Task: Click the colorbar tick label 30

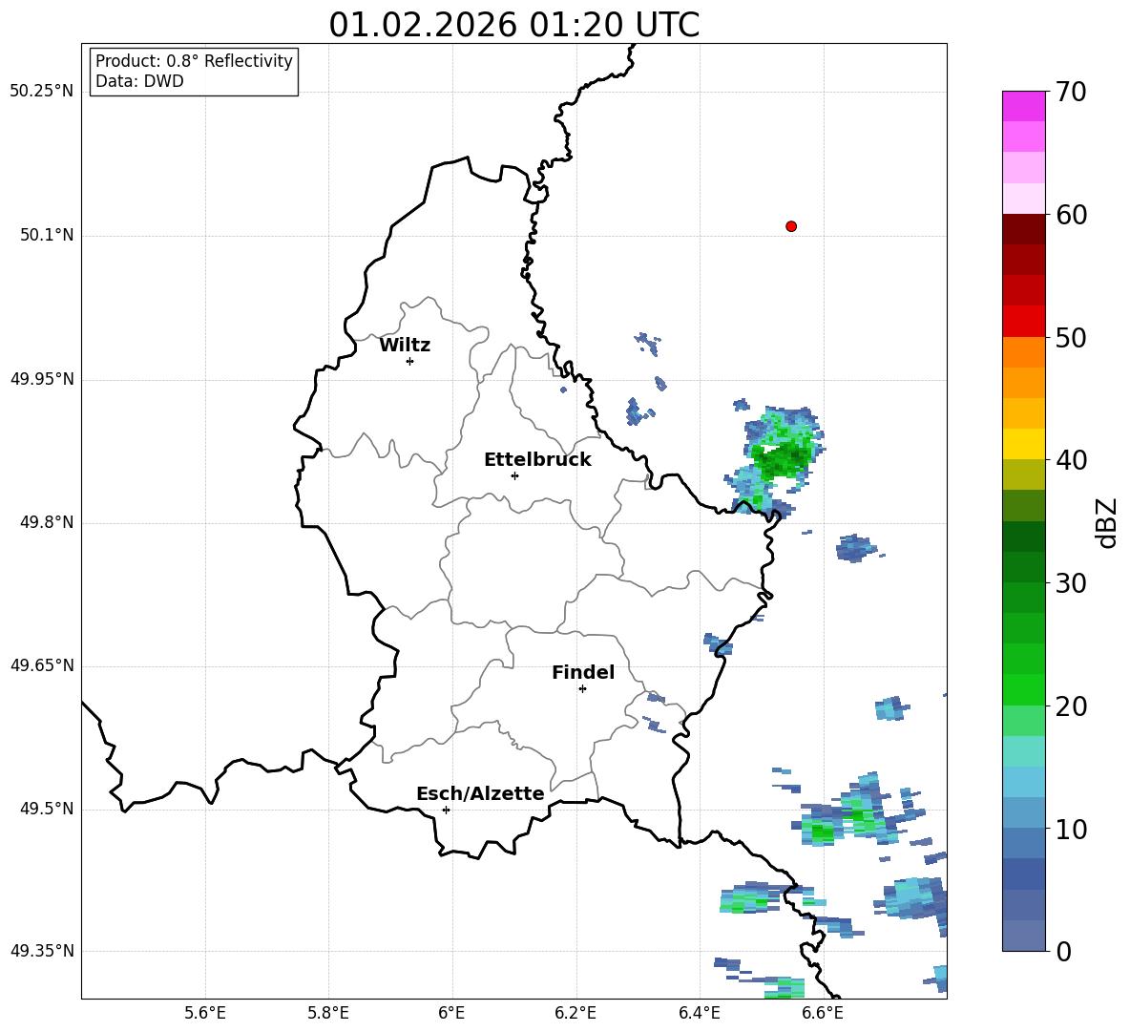Action: 1071,583
